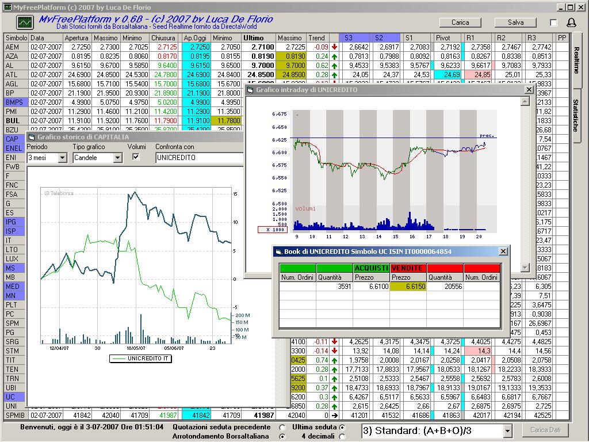Open the Standard (A+B+O)/3 formula dropdown
This screenshot has height=442, width=589.
point(507,431)
